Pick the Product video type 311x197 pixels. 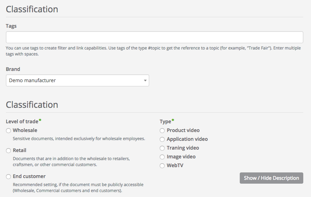tap(162, 131)
